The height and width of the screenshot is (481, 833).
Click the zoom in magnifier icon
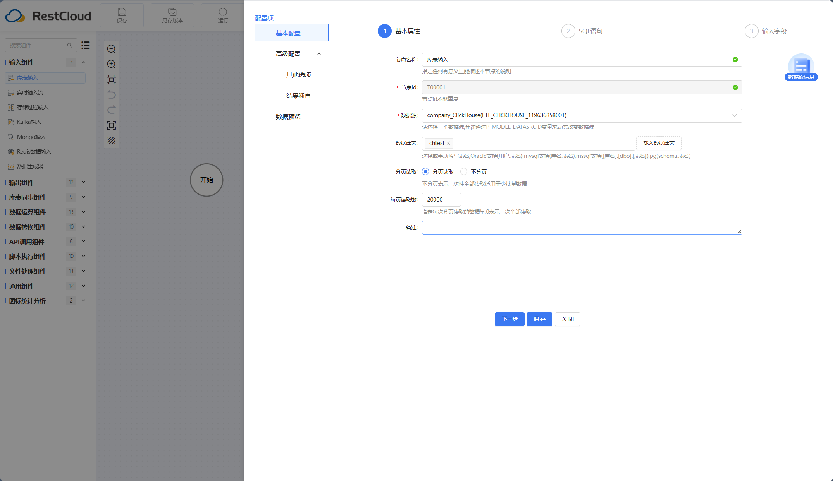[111, 64]
